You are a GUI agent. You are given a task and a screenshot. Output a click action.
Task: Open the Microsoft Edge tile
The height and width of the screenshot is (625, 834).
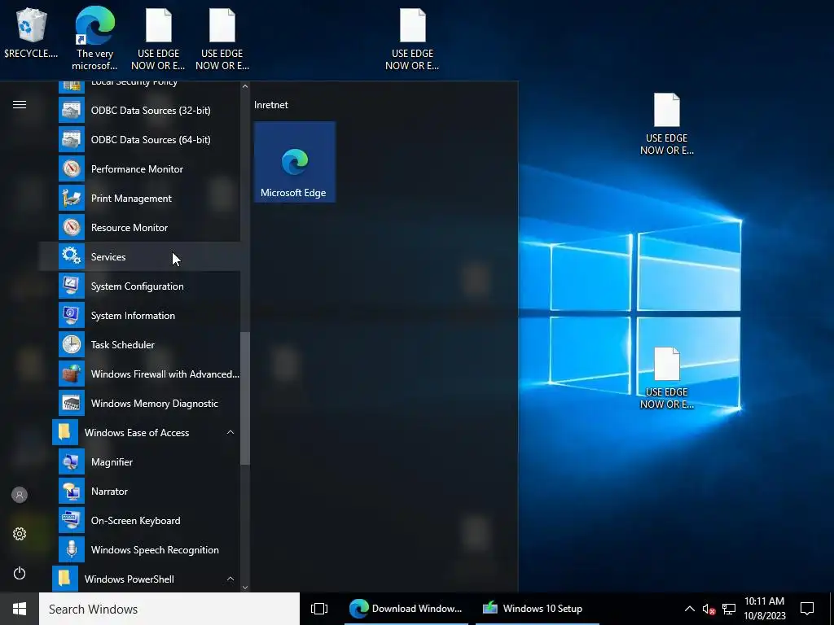pos(295,162)
